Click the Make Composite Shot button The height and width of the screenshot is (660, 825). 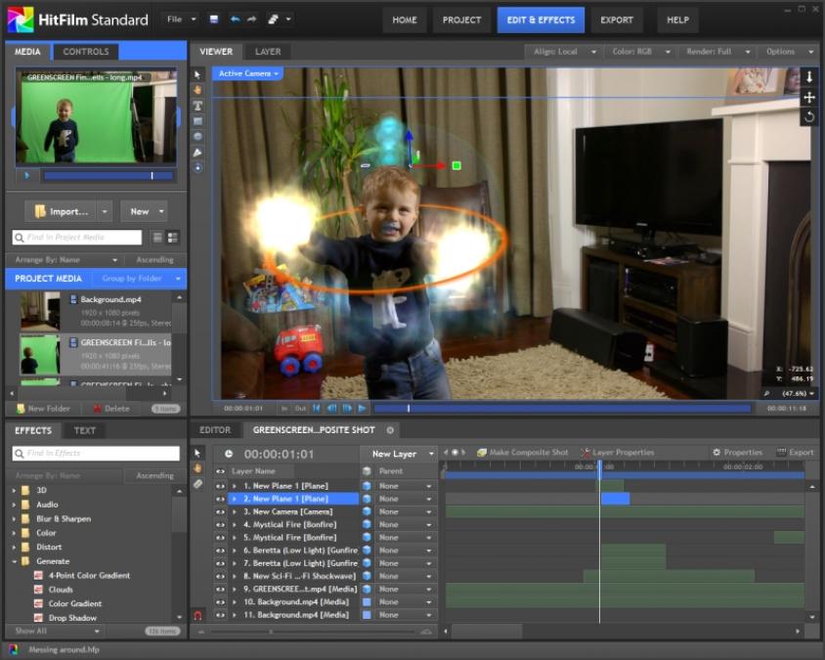522,453
